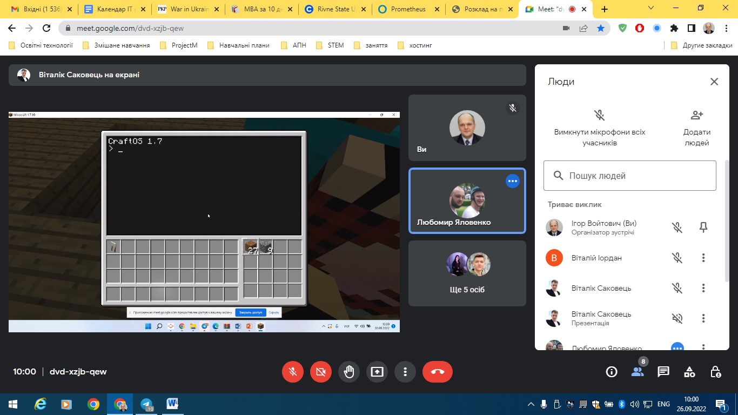Raise hand in the meeting
This screenshot has width=738, height=415.
coord(349,372)
